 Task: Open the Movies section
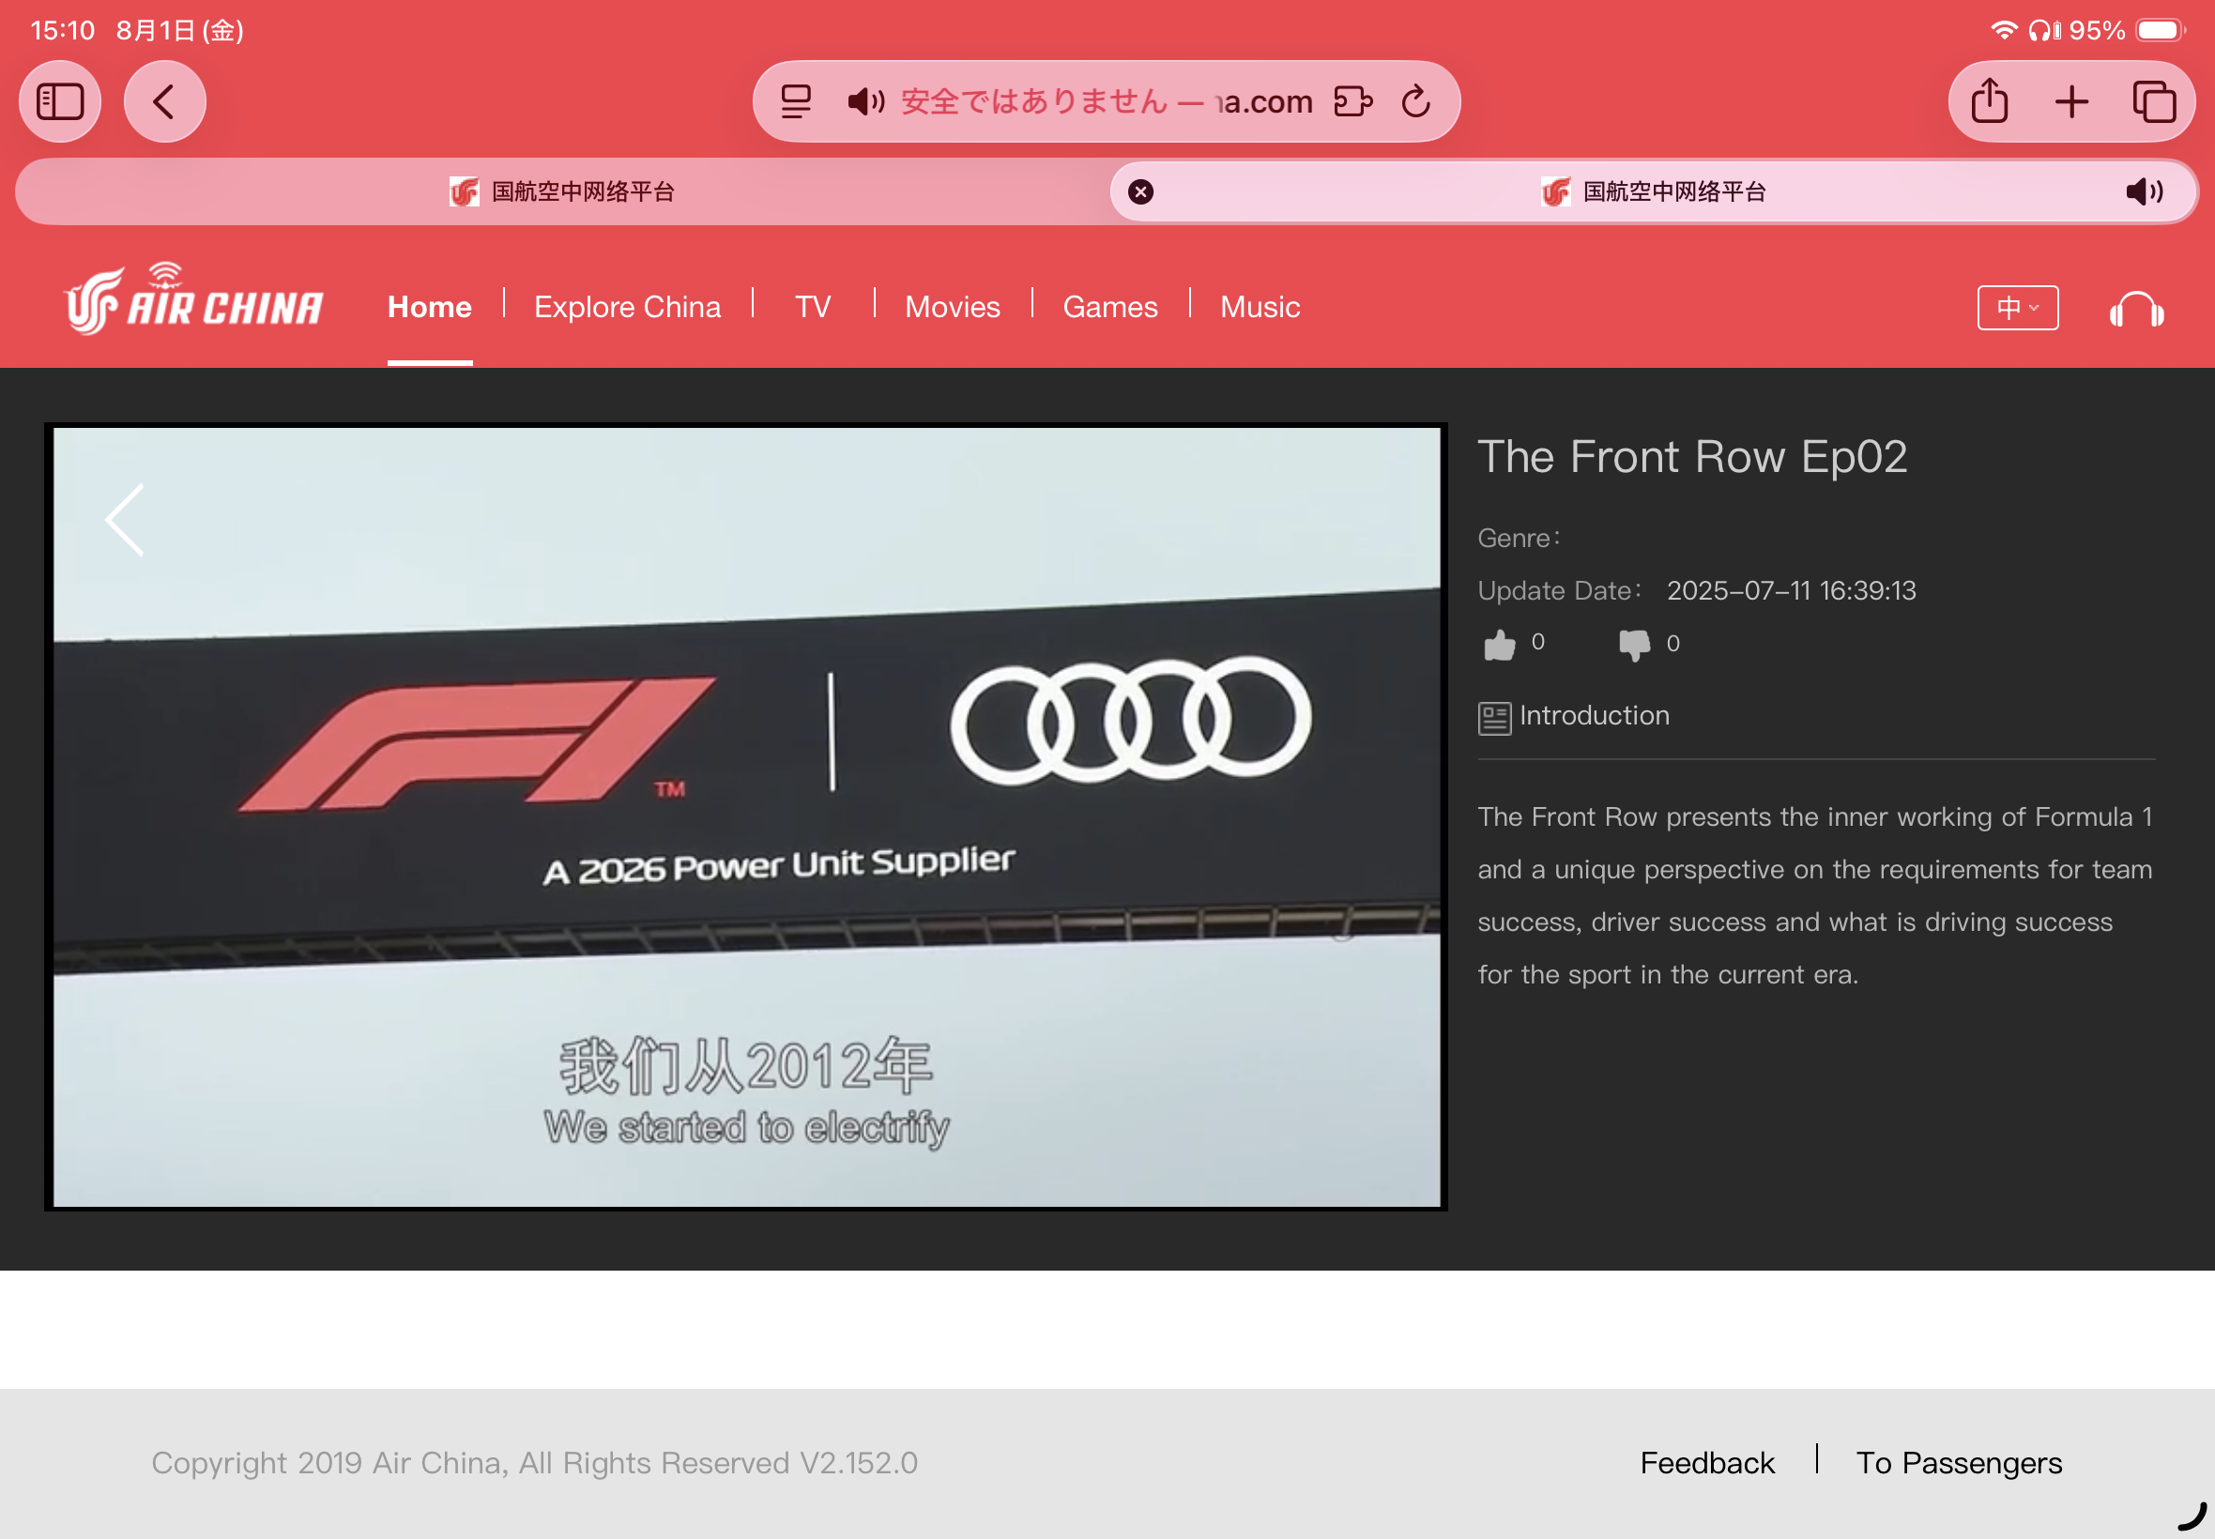coord(953,307)
